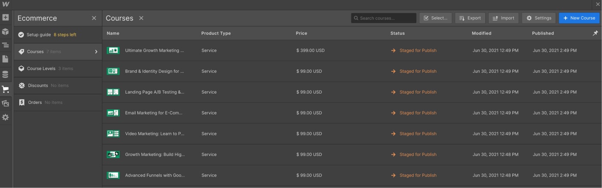Click published date in Video Marketing row

click(x=555, y=134)
